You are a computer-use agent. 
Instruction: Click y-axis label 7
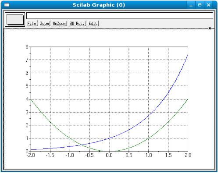coord(27,60)
